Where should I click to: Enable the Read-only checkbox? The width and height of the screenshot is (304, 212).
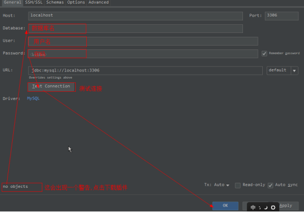[x=237, y=186]
